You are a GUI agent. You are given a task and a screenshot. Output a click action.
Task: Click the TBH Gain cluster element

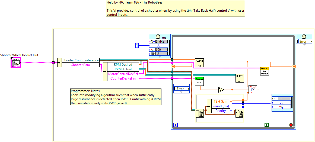(221, 101)
